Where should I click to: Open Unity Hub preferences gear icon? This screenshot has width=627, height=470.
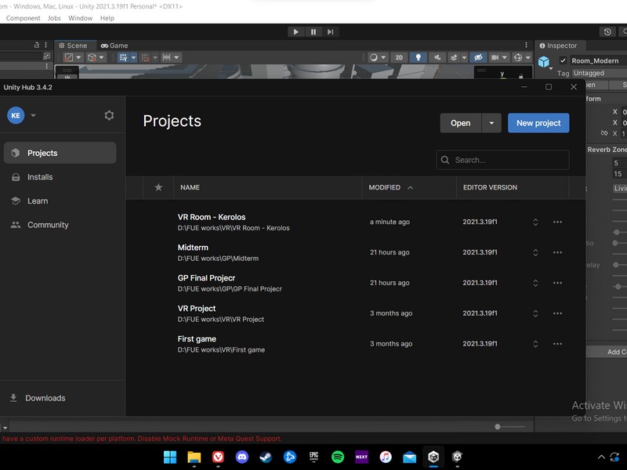[109, 115]
